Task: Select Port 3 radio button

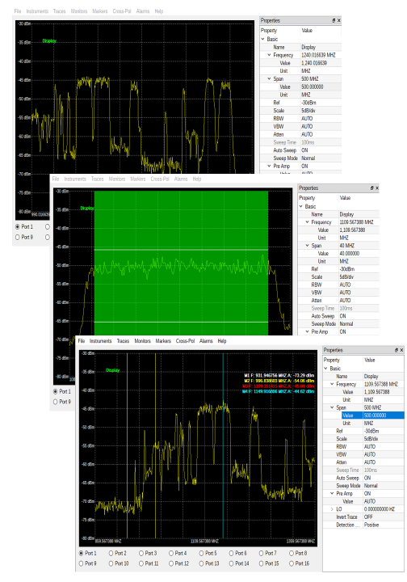Action: click(x=141, y=553)
